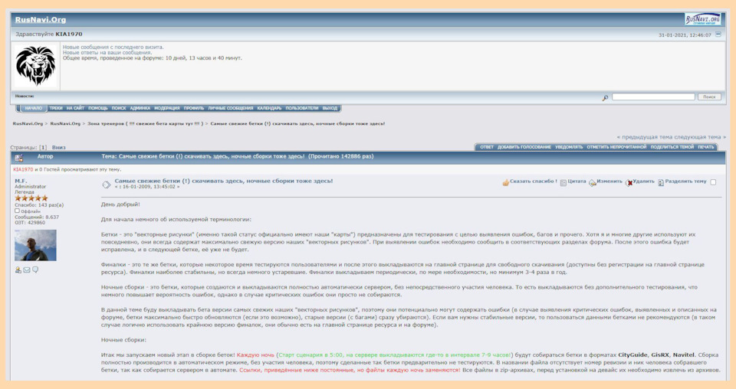Click the « предыдущая тема link

(x=646, y=137)
